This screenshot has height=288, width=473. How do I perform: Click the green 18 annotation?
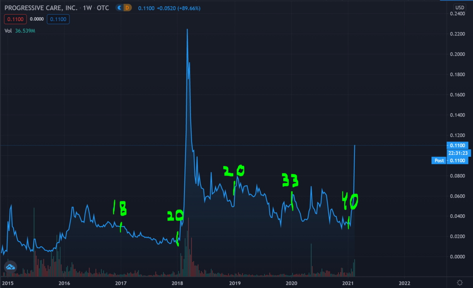[119, 208]
